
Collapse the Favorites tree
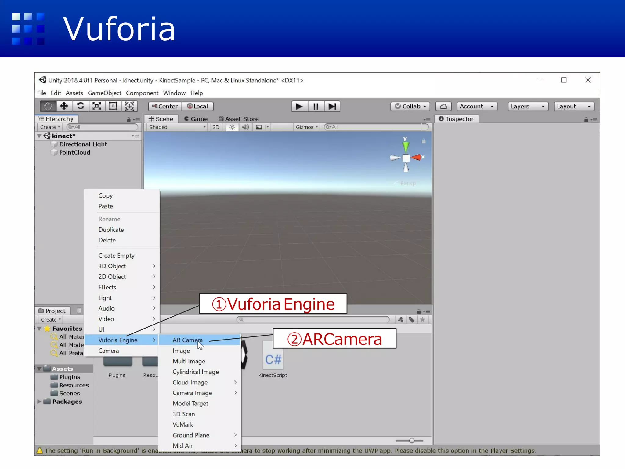(x=39, y=329)
